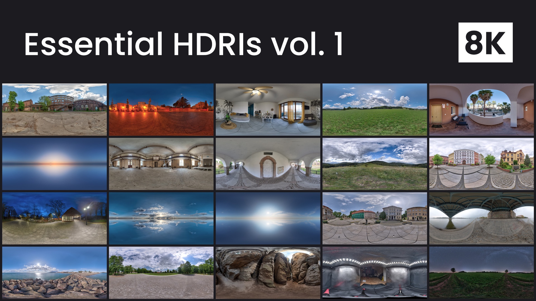Choose the rocky seashore breakwater thumbnail
The image size is (536, 301).
point(54,273)
